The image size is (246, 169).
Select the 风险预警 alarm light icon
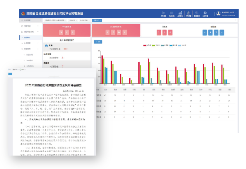tap(189, 13)
